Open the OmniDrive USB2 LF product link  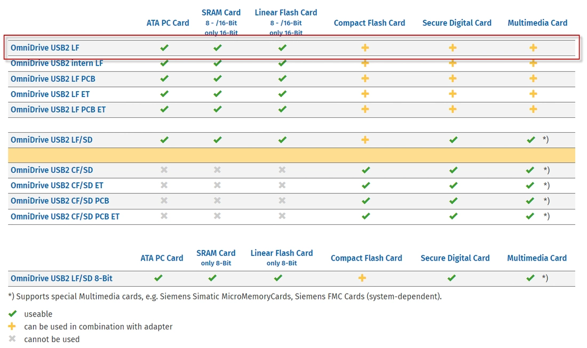point(45,48)
